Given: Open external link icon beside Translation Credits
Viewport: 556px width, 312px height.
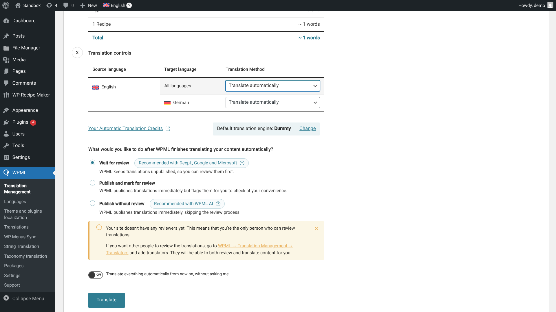Looking at the screenshot, I should pos(168,129).
